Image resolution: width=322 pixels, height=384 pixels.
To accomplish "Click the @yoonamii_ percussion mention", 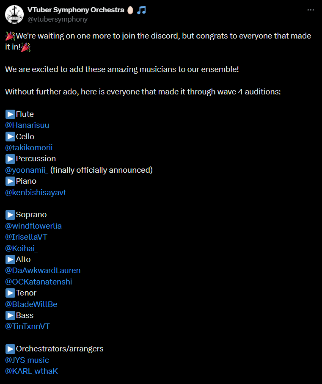I will coord(26,170).
